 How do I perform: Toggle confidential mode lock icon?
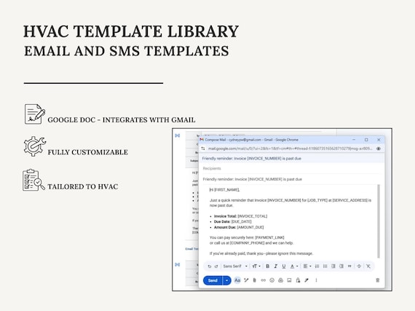point(298,280)
